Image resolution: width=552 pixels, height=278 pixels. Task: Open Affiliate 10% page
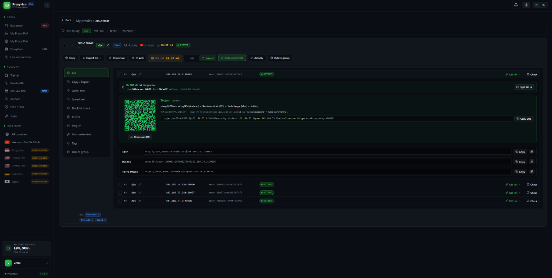tap(26, 91)
